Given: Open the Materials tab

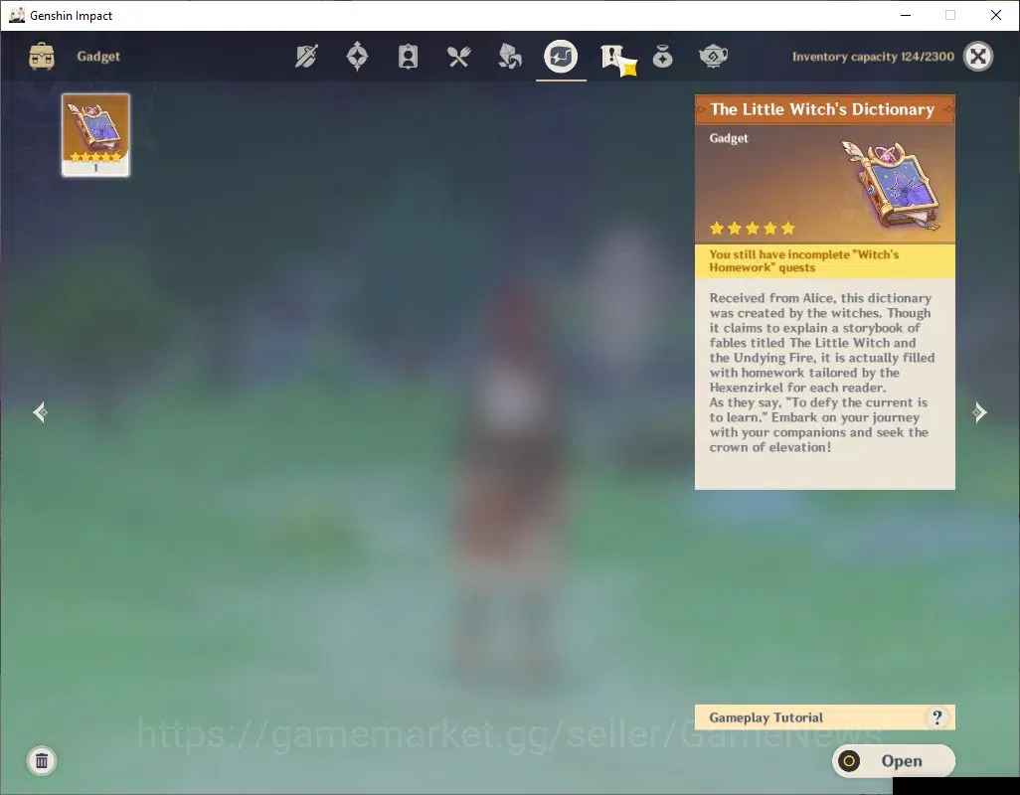Looking at the screenshot, I should 509,57.
